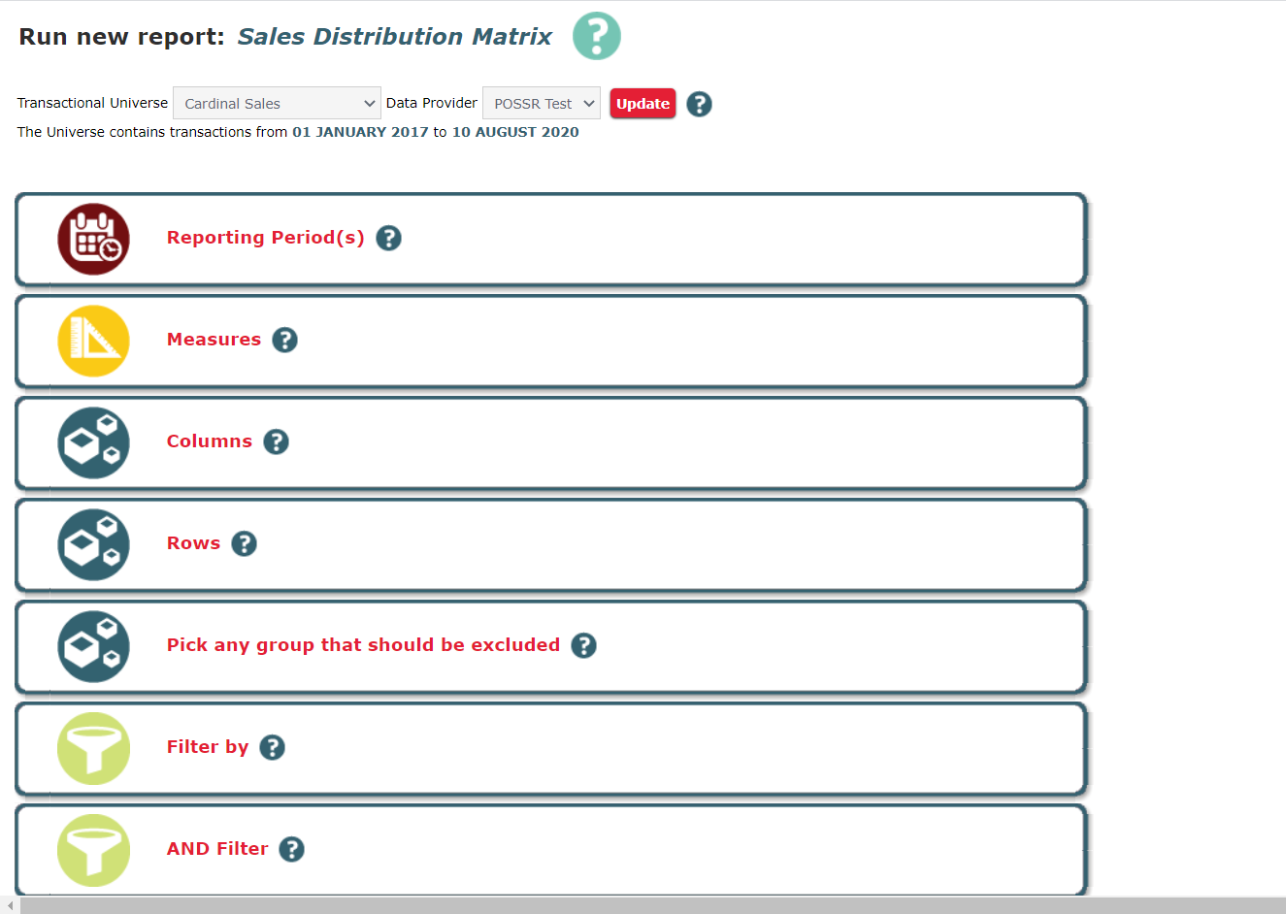Expand the Rows section
This screenshot has width=1286, height=914.
click(193, 543)
